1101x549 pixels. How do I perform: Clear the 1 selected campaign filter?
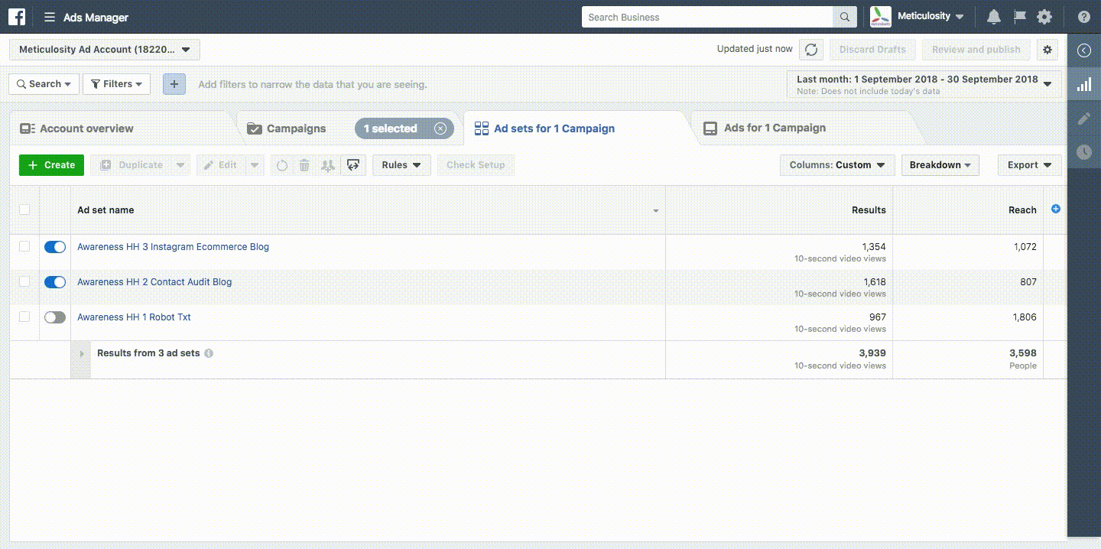(440, 128)
